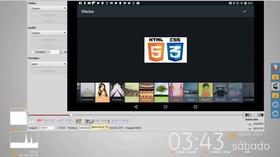Viewport: 280px width, 157px height.
Task: Select the Love effect
Action: (x=176, y=92)
